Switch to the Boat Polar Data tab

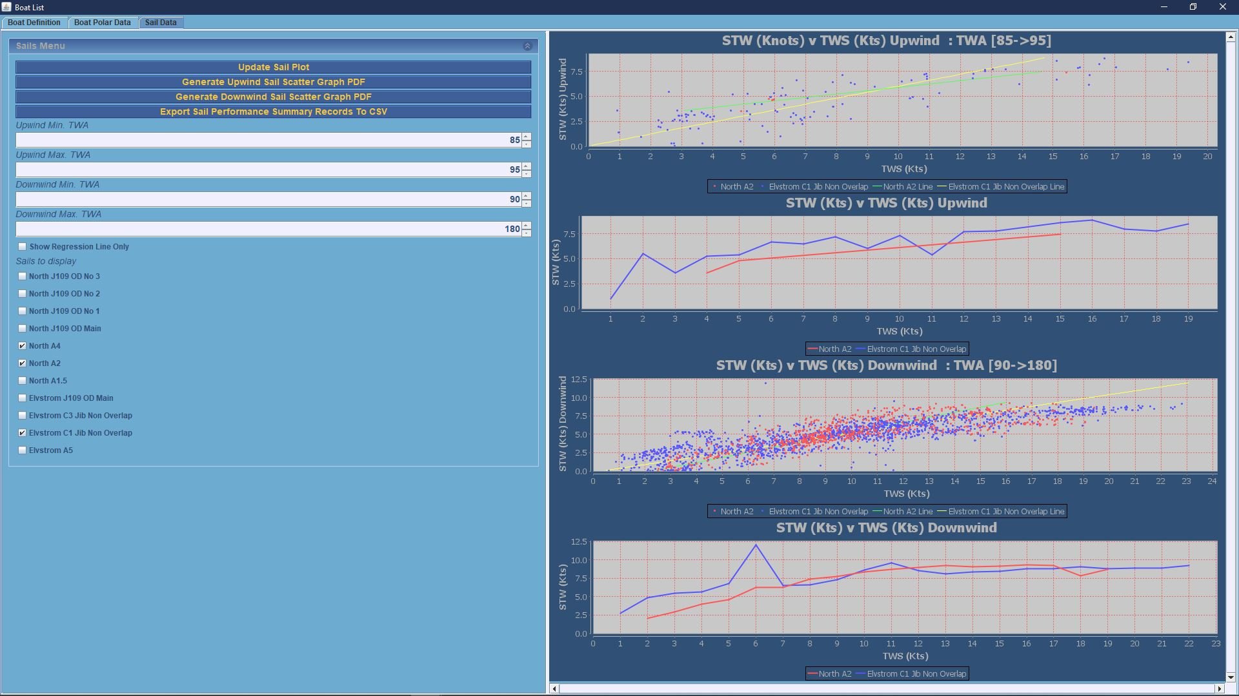tap(102, 23)
